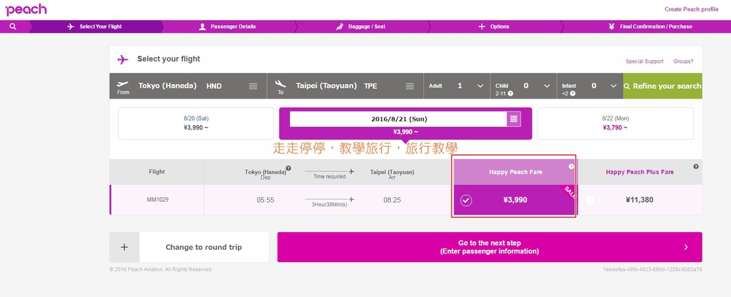
Task: Expand the Adult count dropdown
Action: pos(480,86)
